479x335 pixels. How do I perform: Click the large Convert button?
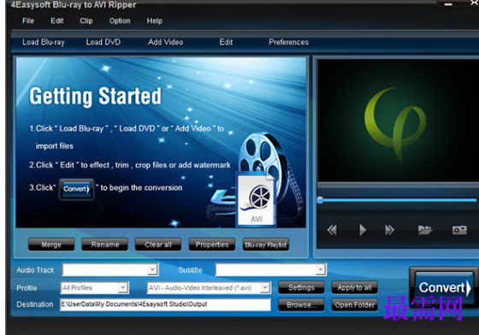[444, 287]
